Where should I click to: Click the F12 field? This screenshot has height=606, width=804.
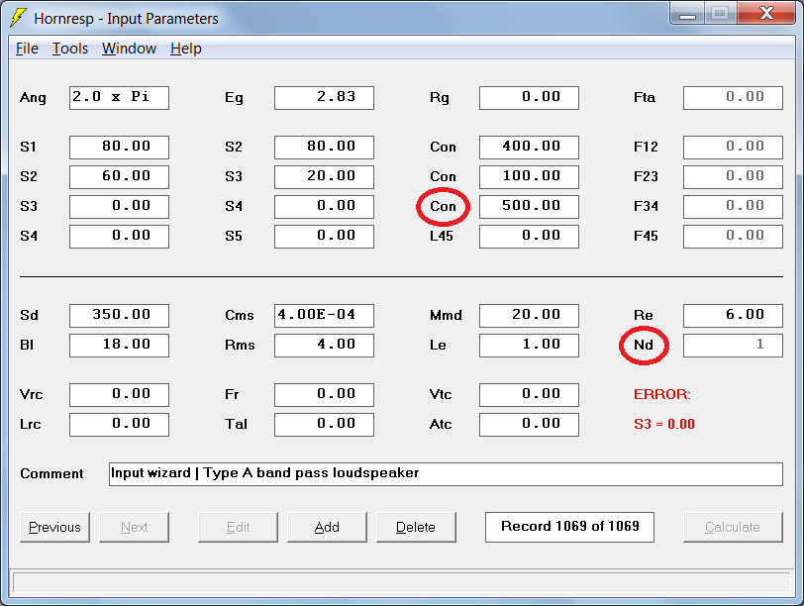tap(734, 148)
